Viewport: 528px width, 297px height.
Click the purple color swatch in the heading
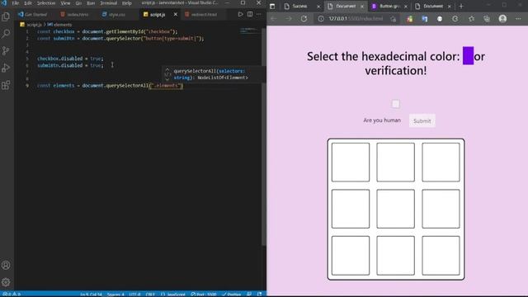coord(468,55)
